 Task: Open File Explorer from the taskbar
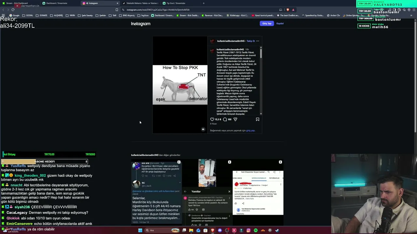click(x=191, y=230)
